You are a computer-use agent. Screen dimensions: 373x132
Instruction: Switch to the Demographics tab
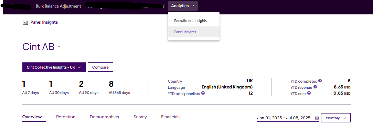pos(104,117)
